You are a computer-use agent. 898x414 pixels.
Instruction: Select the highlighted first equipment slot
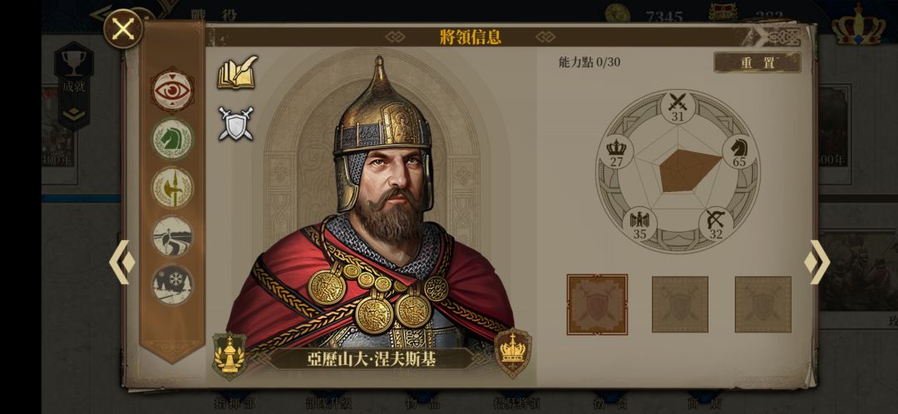[x=597, y=304]
